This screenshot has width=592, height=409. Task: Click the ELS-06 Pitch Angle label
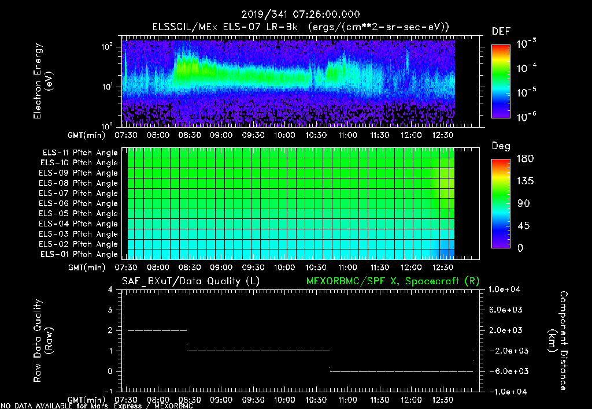(x=79, y=204)
